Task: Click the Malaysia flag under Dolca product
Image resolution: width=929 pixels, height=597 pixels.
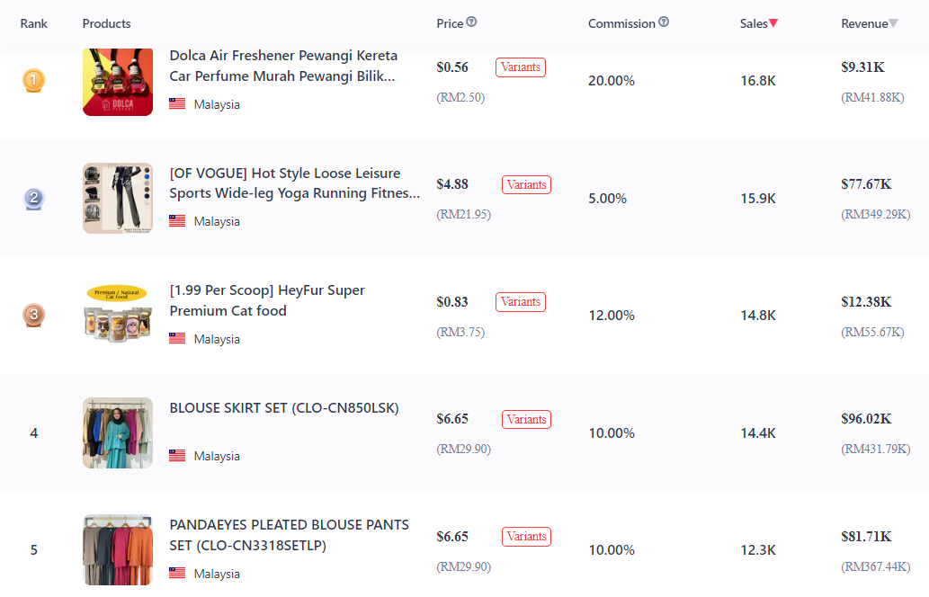Action: (x=177, y=103)
